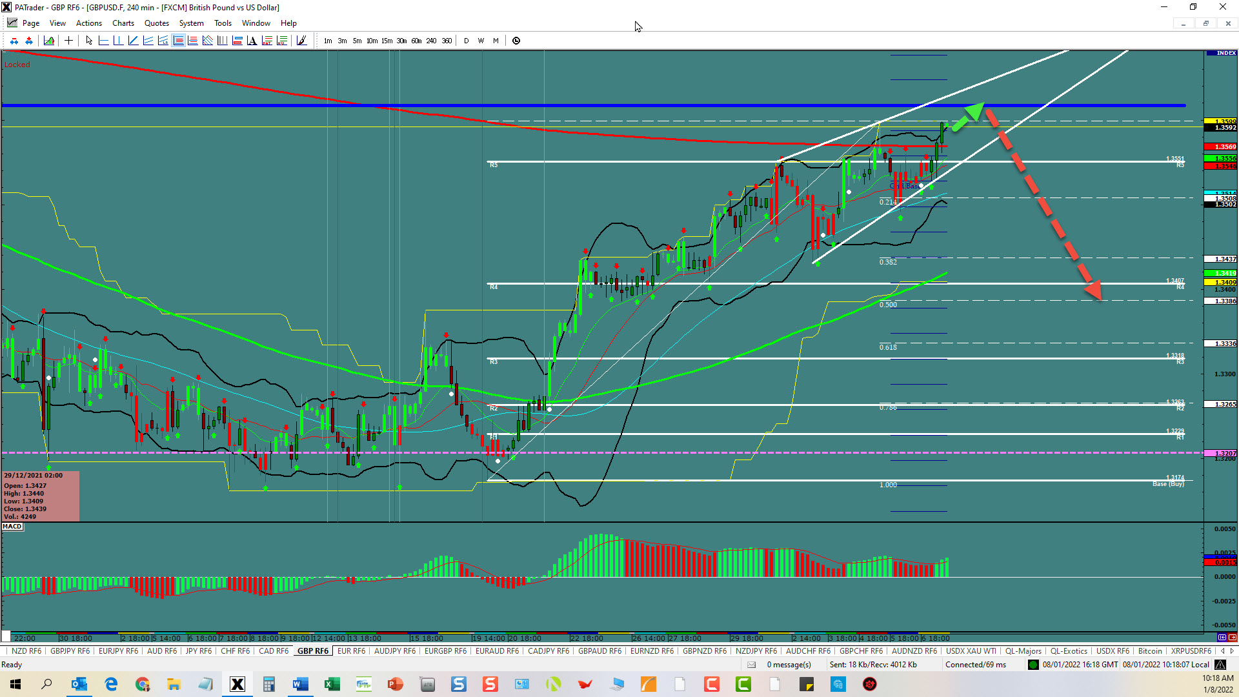Open the View menu
Image resolution: width=1239 pixels, height=697 pixels.
[x=57, y=23]
